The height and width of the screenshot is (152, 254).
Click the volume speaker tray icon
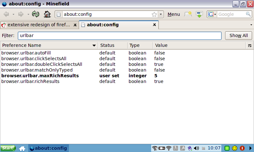[x=197, y=148]
